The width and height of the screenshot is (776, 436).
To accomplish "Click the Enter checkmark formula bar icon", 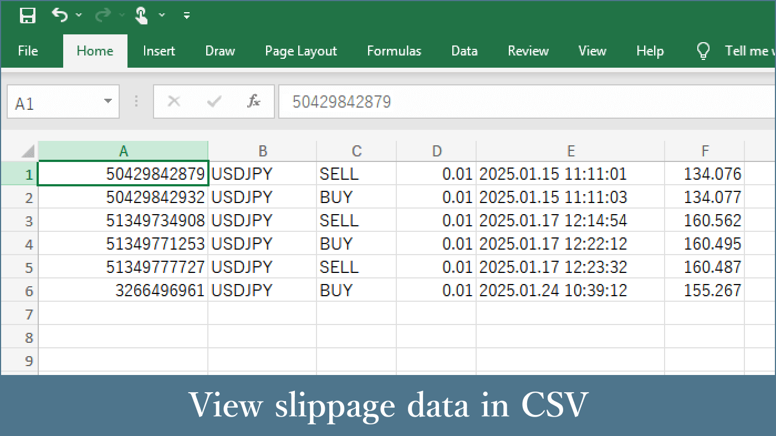I will tap(214, 102).
